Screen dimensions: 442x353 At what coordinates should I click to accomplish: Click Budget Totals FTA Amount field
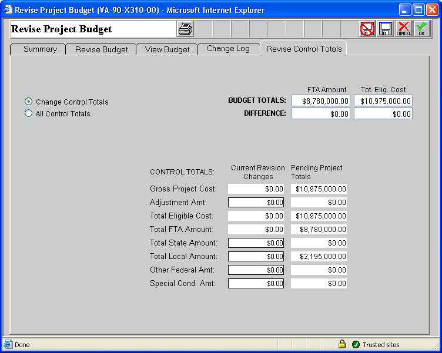(320, 101)
